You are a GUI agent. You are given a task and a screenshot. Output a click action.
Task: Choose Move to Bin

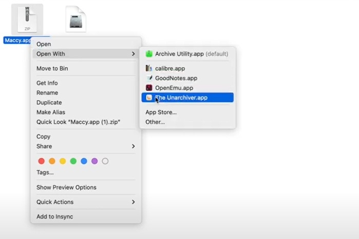86,68
